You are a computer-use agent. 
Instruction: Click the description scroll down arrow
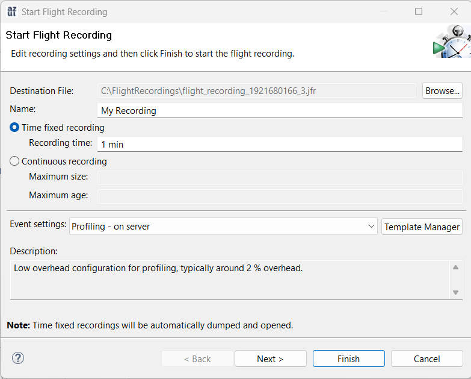(456, 292)
